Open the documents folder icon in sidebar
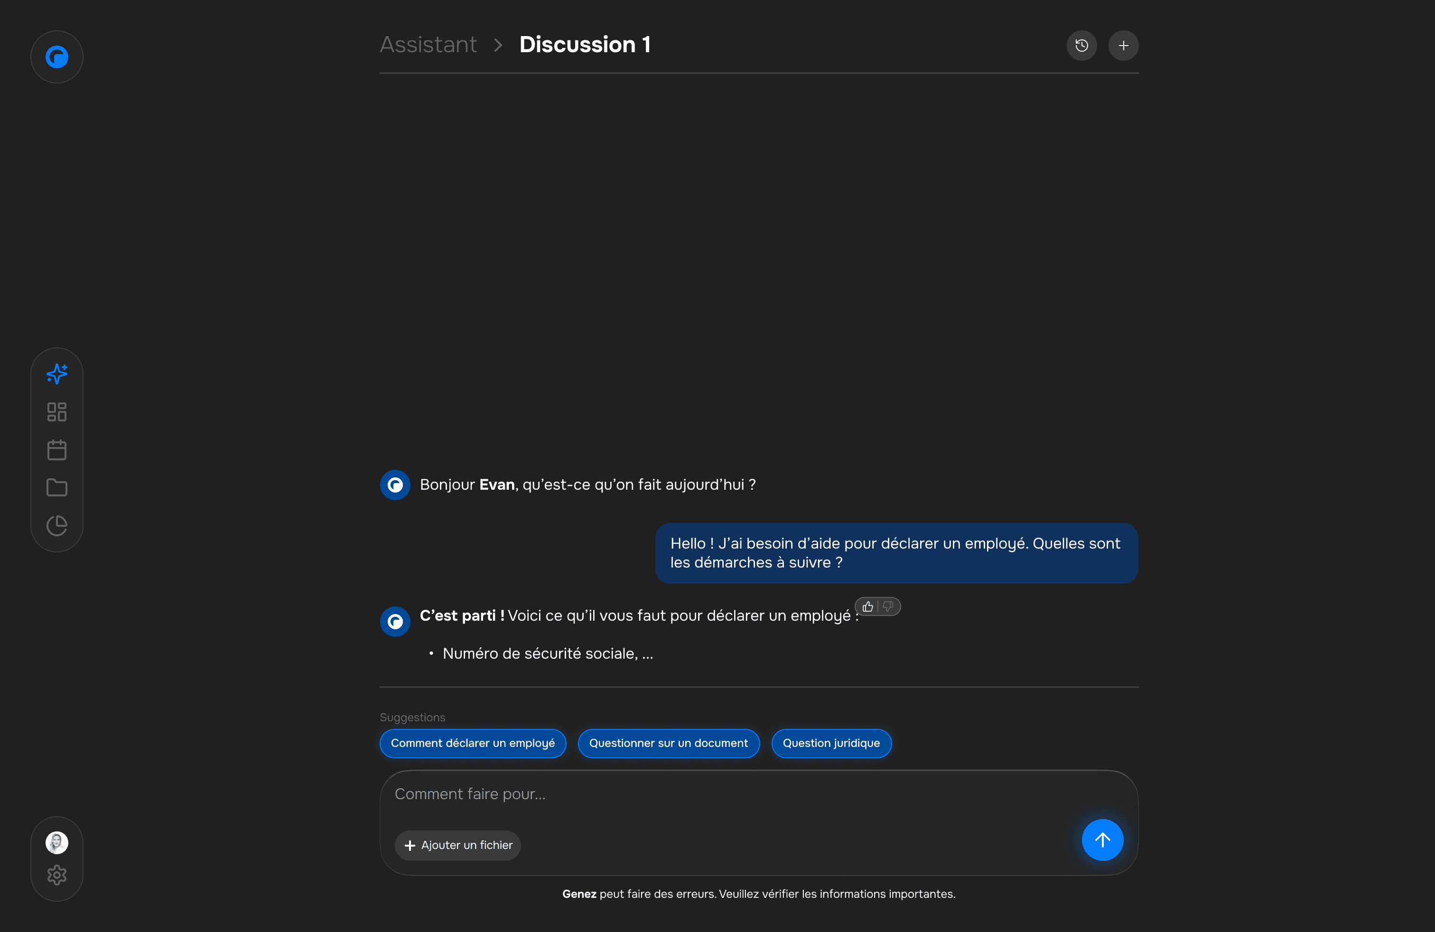The height and width of the screenshot is (932, 1435). click(56, 487)
